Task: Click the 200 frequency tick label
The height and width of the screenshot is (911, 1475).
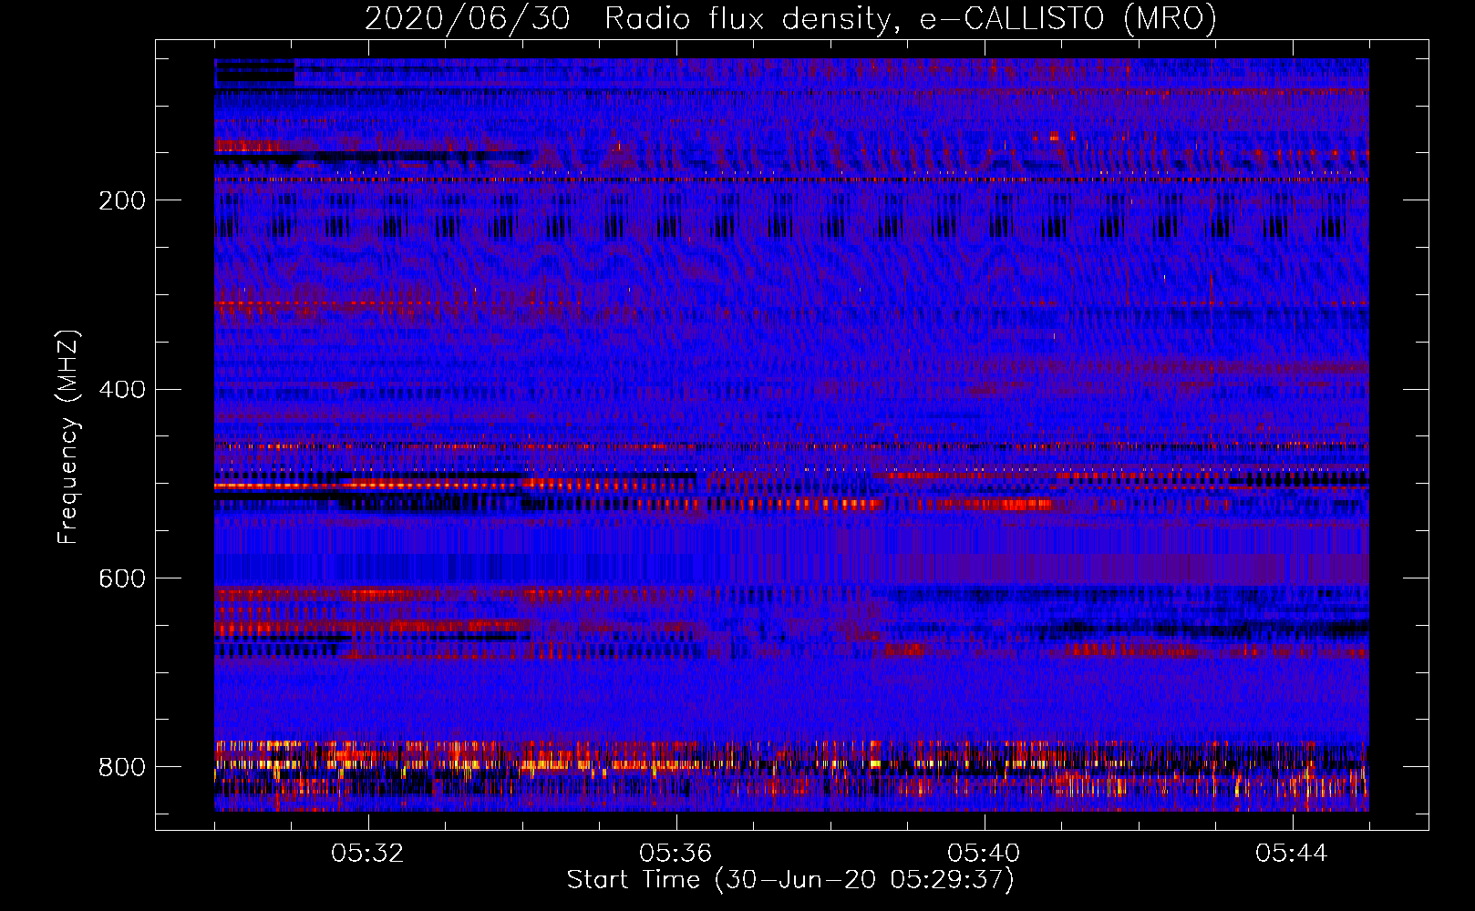Action: pos(122,200)
